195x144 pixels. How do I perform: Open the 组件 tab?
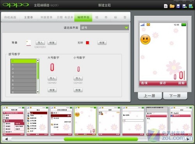click(101, 18)
